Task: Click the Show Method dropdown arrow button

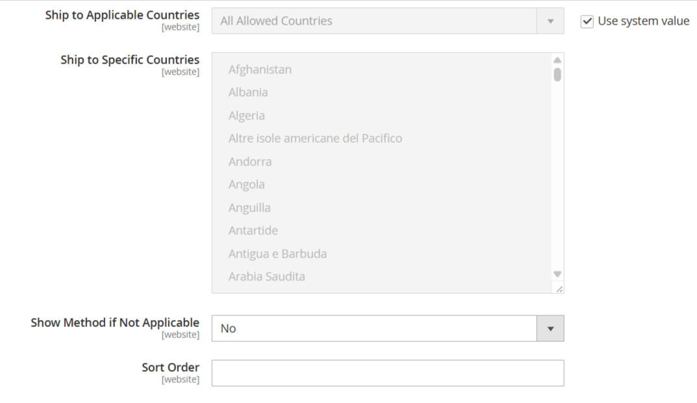Action: click(x=550, y=328)
